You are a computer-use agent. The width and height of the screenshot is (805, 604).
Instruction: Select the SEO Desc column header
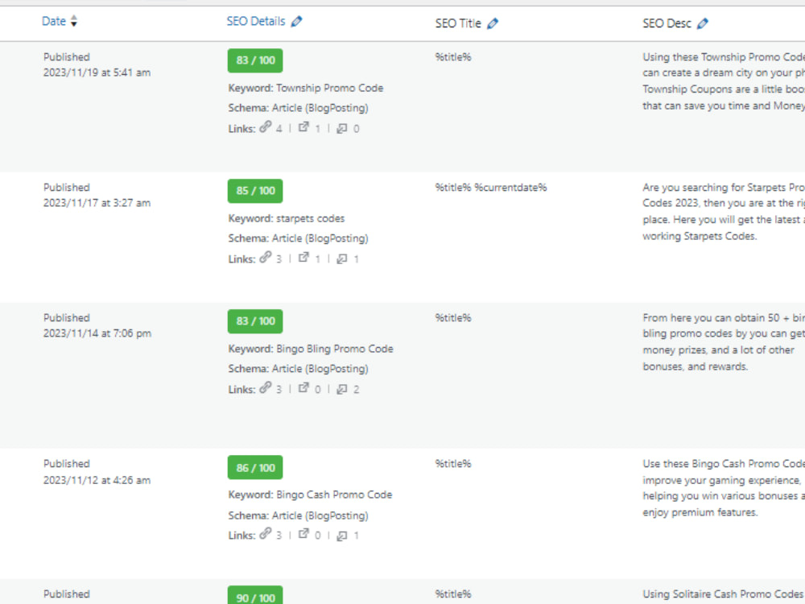coord(667,23)
